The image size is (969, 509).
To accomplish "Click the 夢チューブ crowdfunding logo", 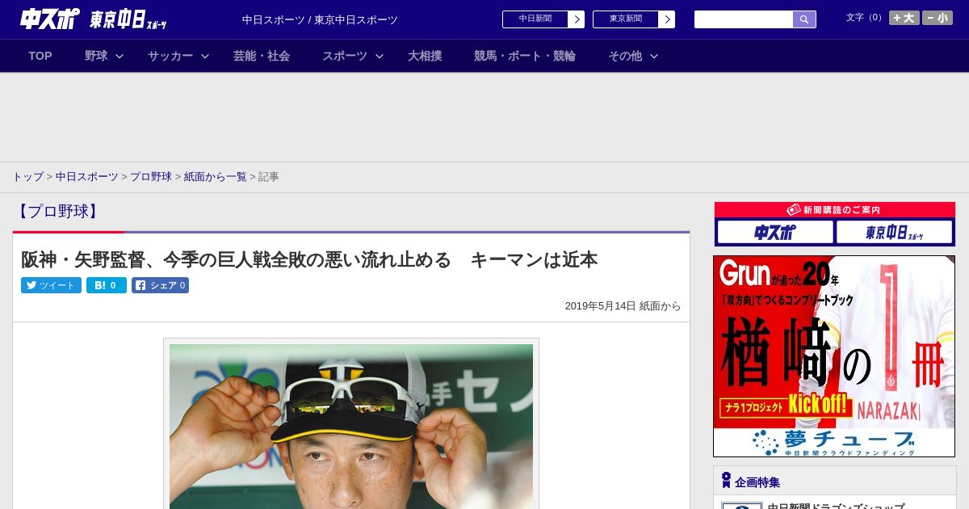I will (x=834, y=443).
